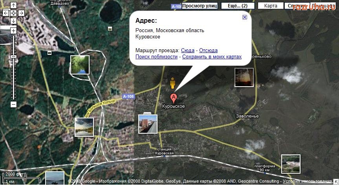Click the платформа 90 км label

265,168
